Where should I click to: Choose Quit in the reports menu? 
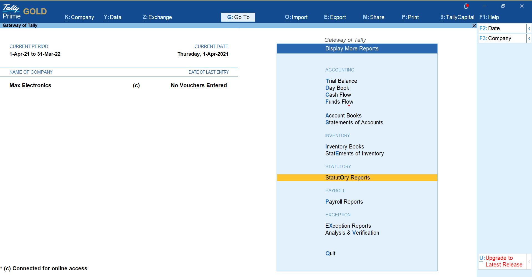(x=330, y=253)
